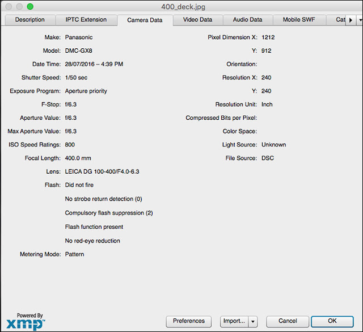The height and width of the screenshot is (332, 363).
Task: Click the Compressed Bits per Pixel label
Action: pyautogui.click(x=221, y=118)
